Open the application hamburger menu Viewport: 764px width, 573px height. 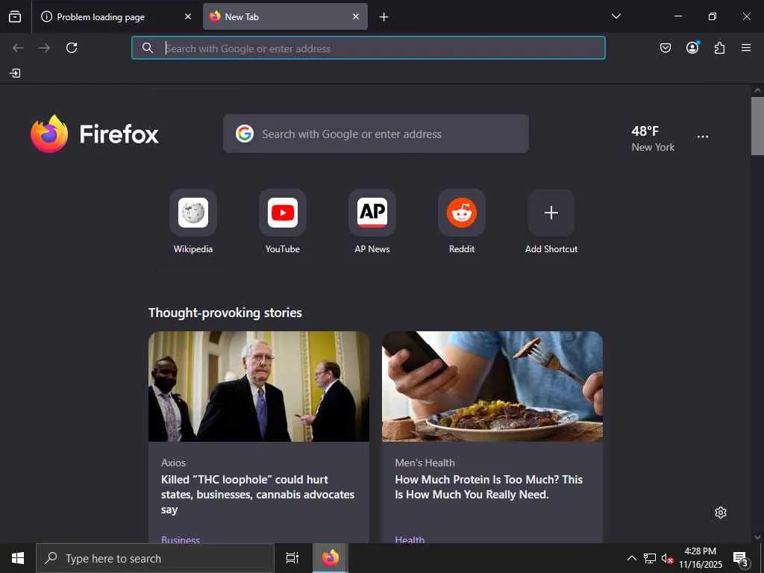coord(746,48)
